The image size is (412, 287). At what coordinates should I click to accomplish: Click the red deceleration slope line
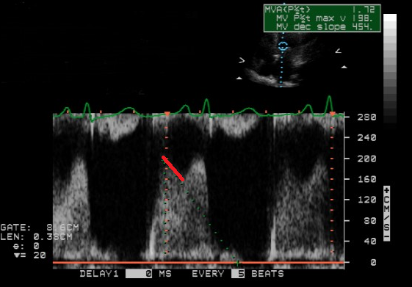(173, 168)
